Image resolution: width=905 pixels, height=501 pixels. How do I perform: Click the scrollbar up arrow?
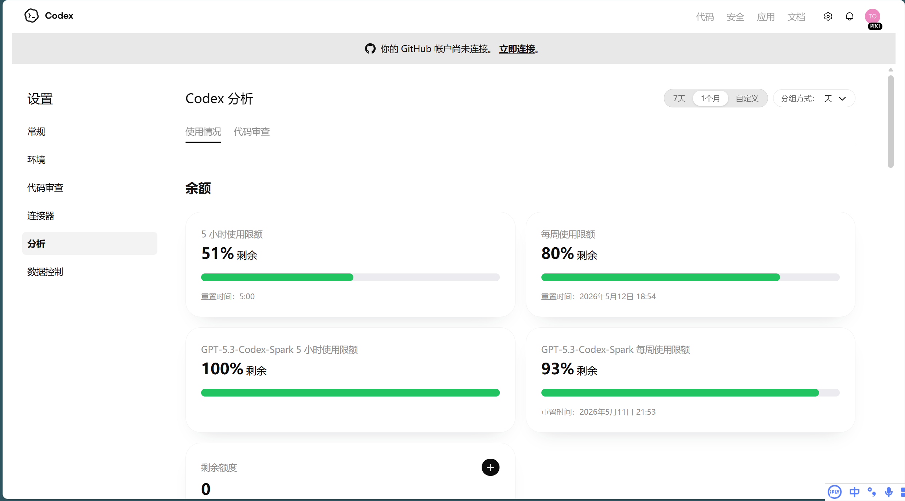point(891,70)
